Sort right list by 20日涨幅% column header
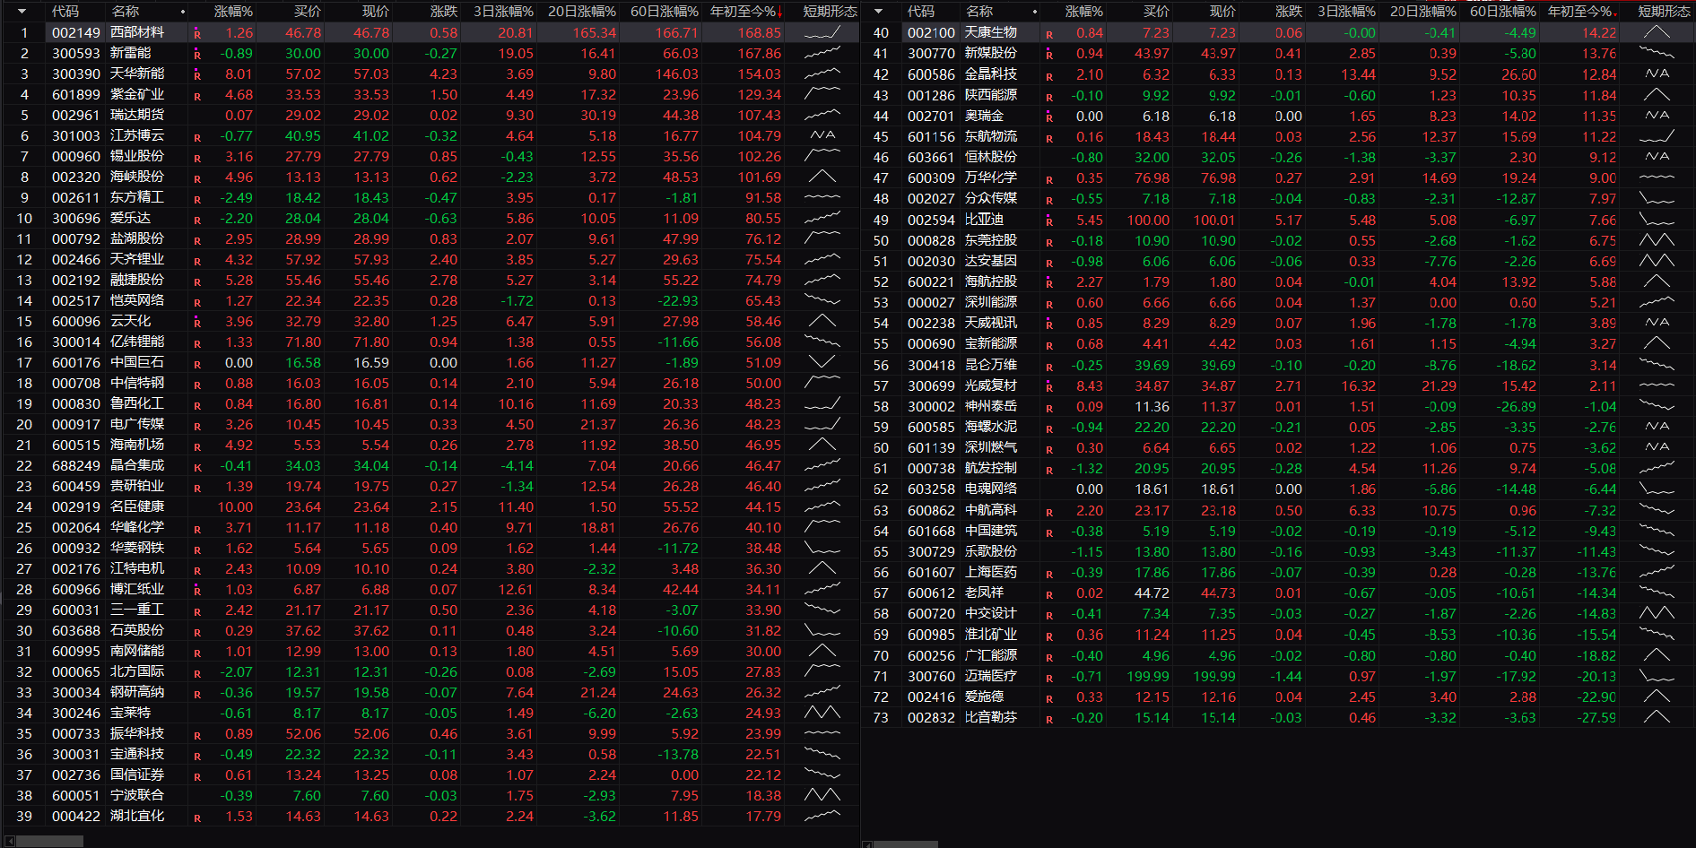1696x848 pixels. 1422,12
